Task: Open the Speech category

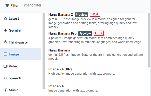Action: click(21, 78)
